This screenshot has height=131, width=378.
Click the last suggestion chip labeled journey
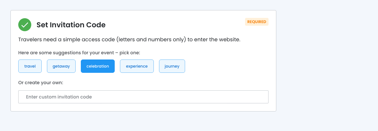pyautogui.click(x=172, y=66)
